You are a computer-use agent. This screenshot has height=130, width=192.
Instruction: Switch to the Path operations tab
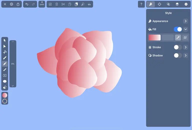(168, 4)
